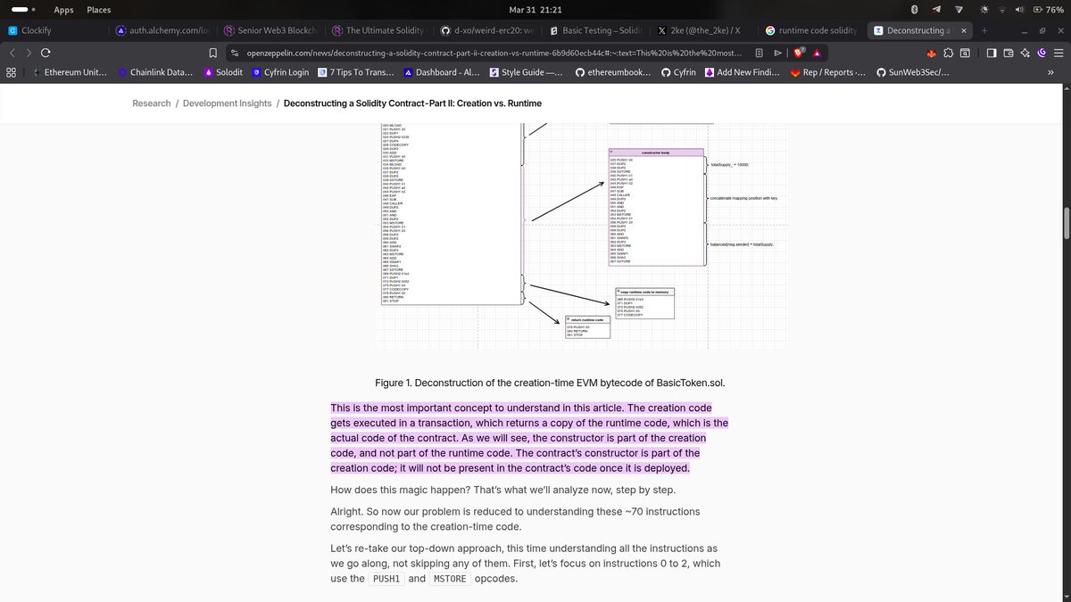The image size is (1071, 602).
Task: Open the Apps menu in top panel
Action: point(63,9)
